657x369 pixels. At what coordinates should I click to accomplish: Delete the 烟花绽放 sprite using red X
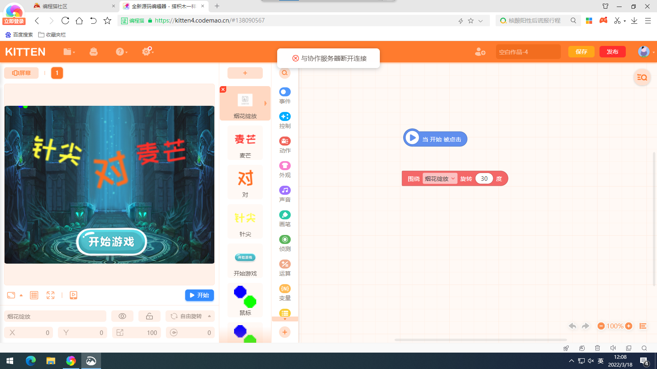click(223, 89)
